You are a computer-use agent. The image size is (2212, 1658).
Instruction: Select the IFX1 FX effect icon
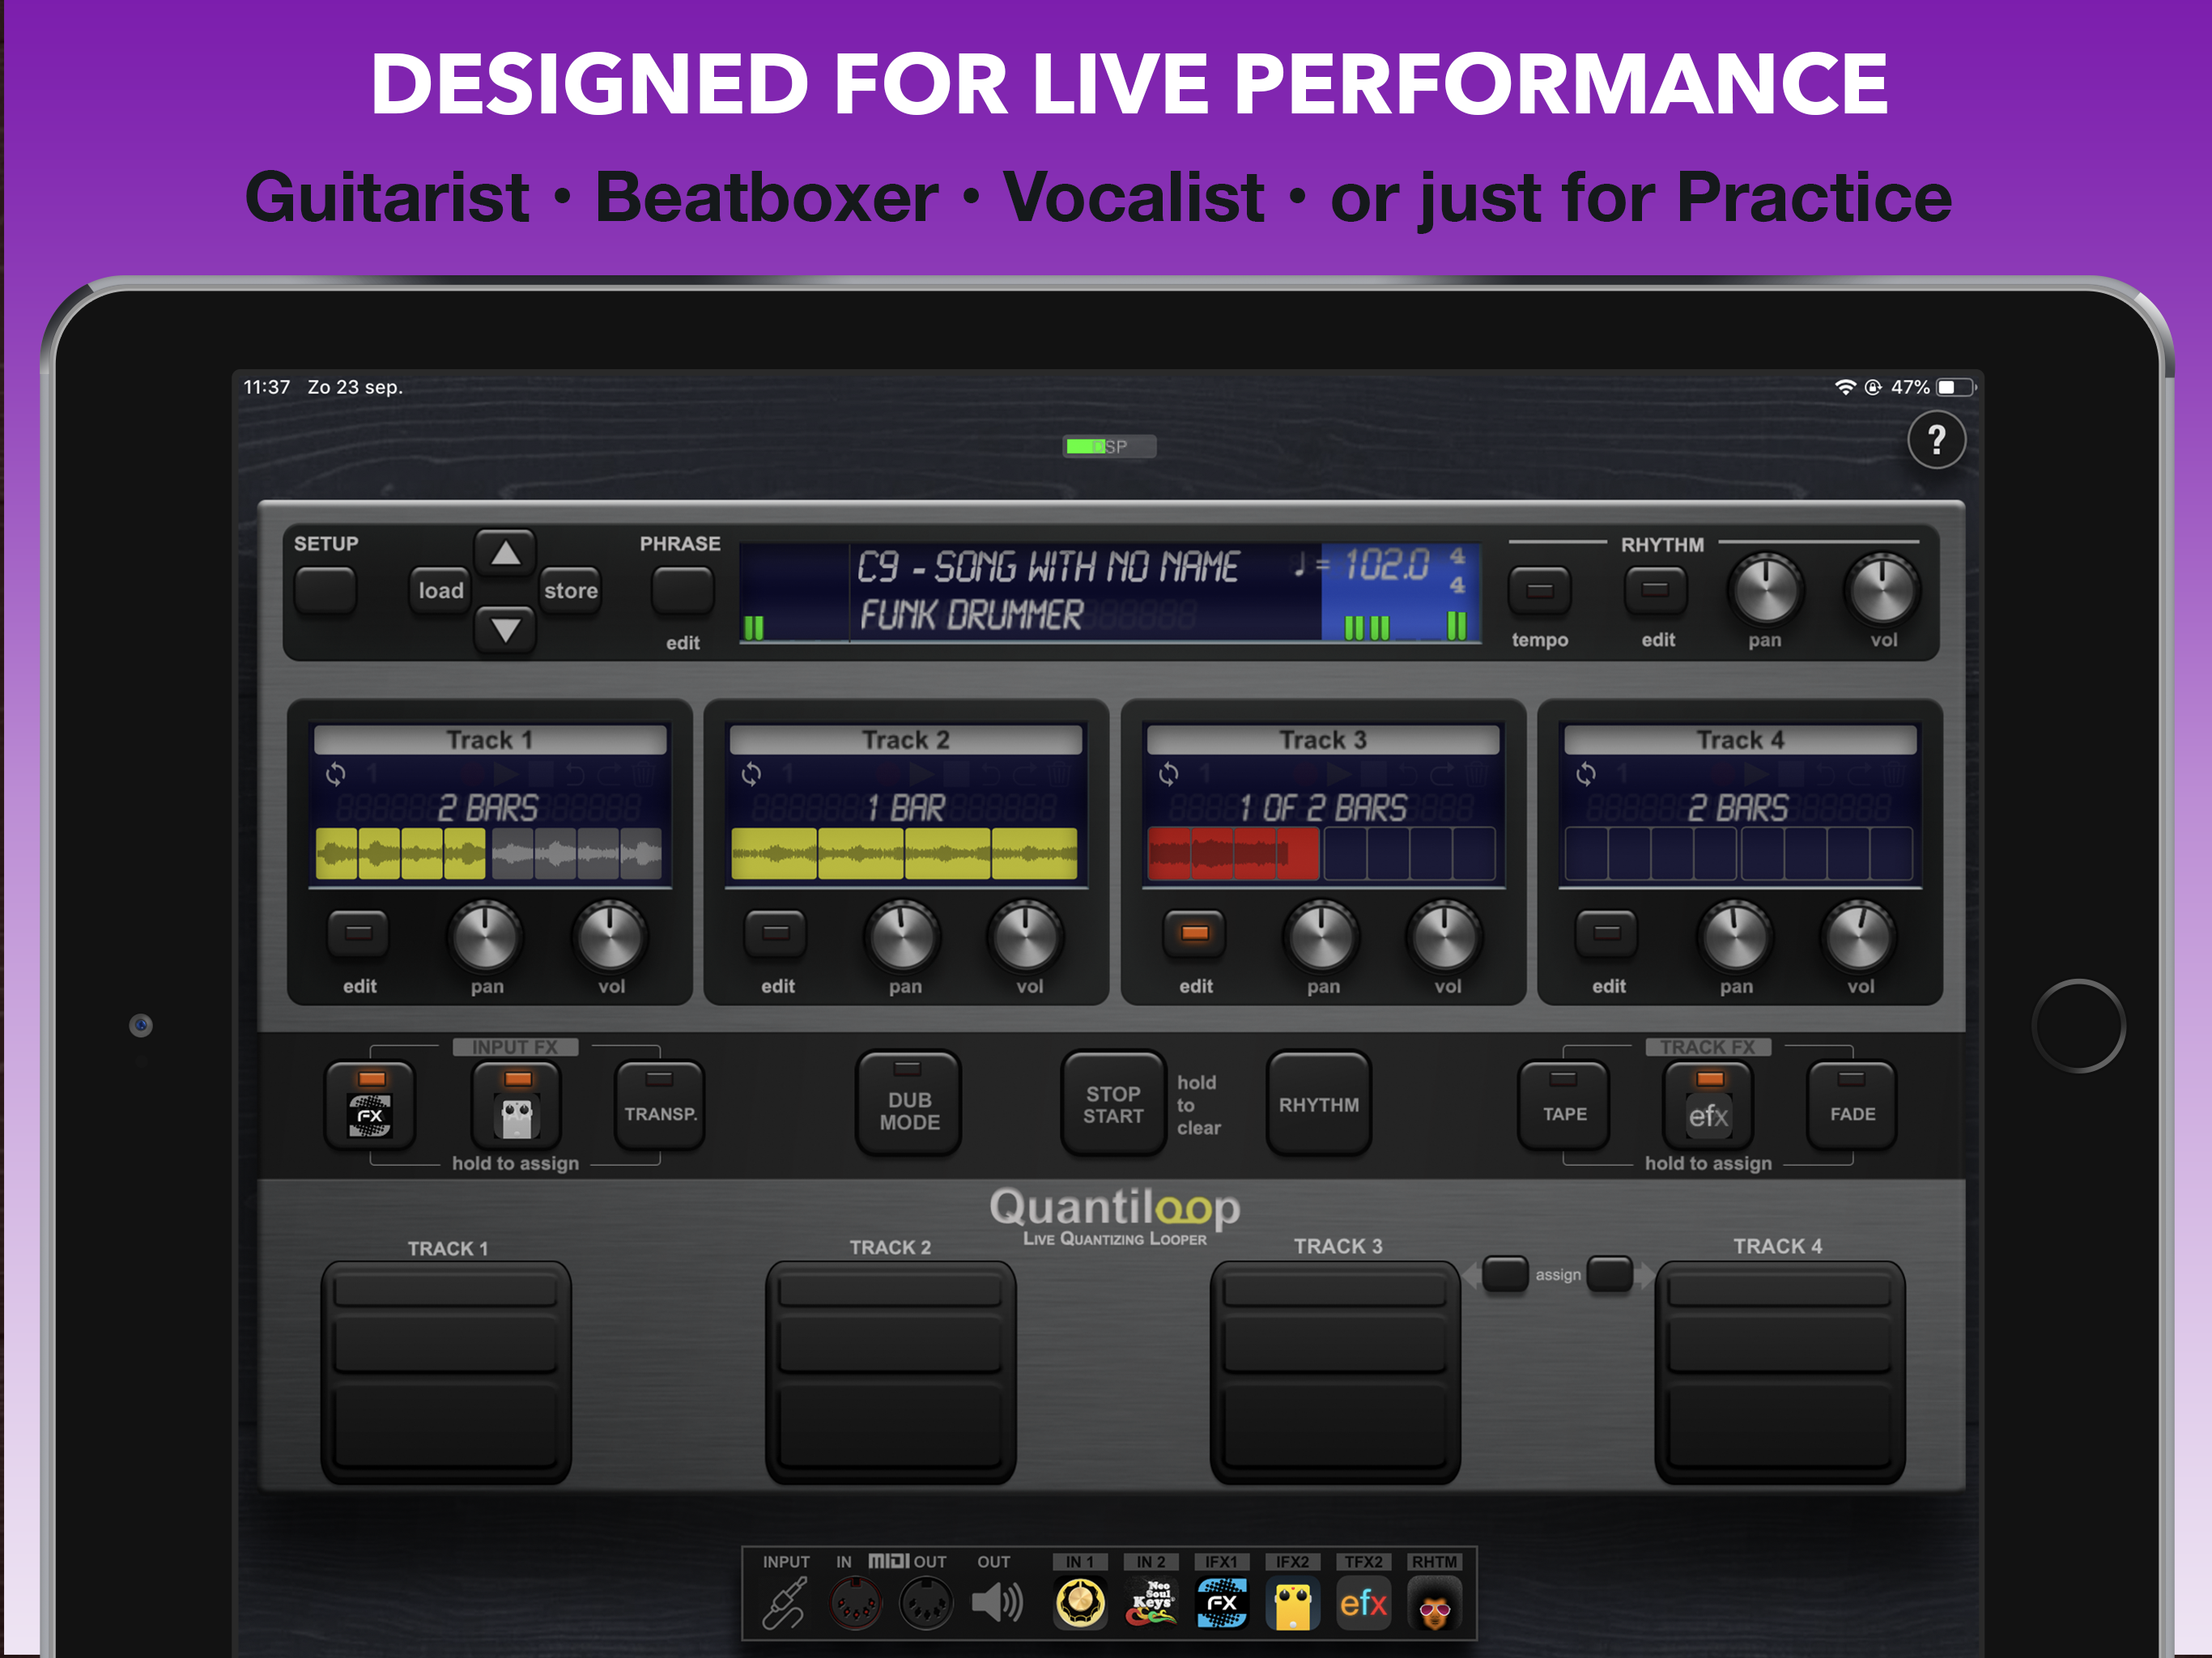point(1220,1601)
